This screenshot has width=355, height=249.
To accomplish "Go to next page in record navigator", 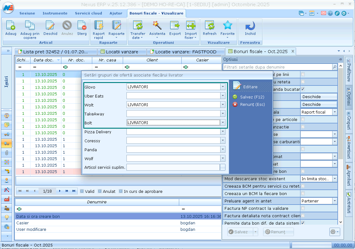I will (67, 191).
